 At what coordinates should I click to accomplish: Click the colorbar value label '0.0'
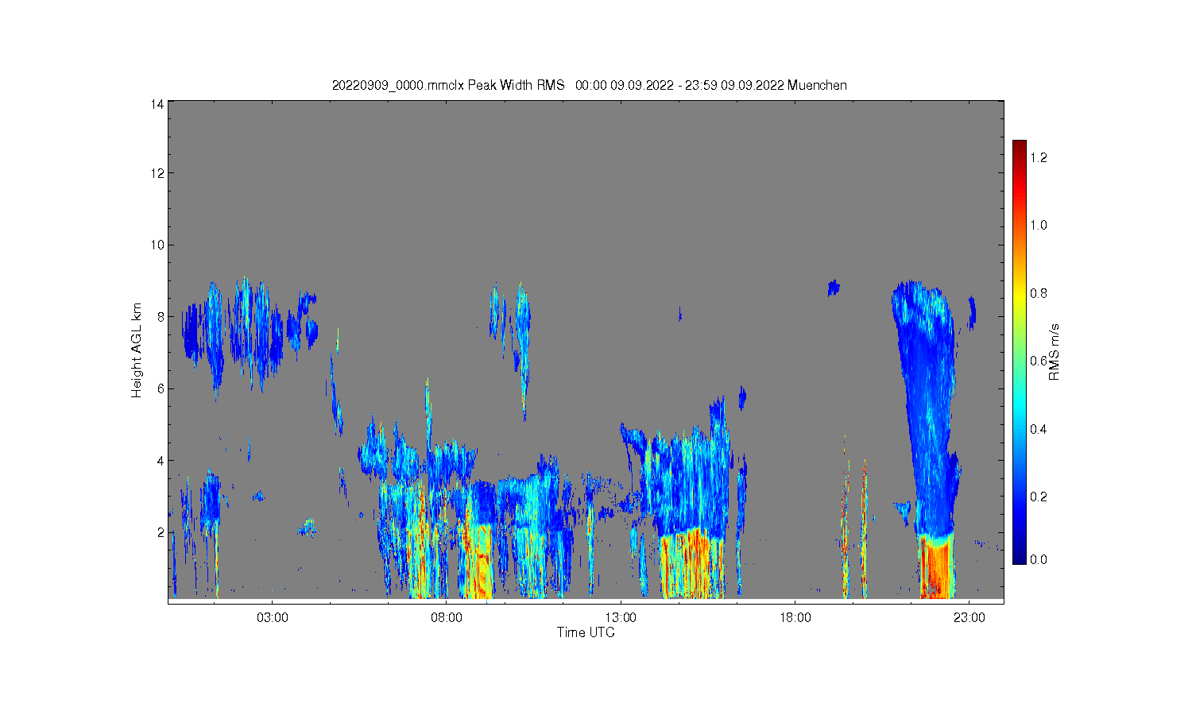(x=1039, y=559)
